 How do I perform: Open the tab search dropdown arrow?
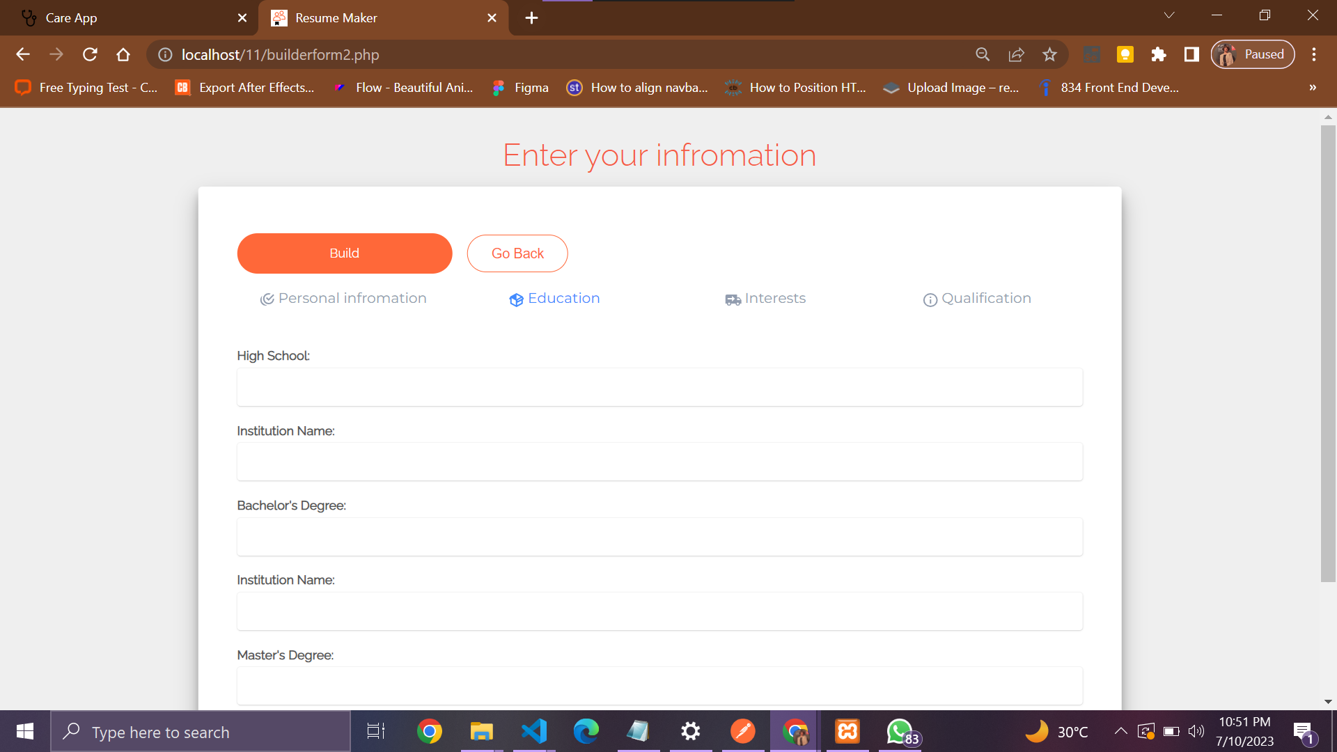point(1169,15)
